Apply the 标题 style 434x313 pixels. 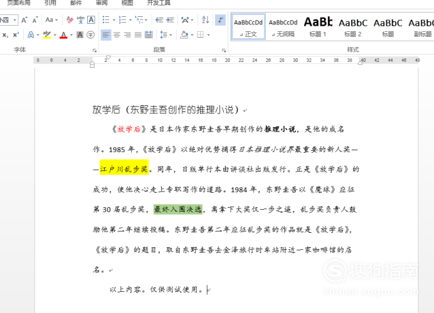pyautogui.click(x=388, y=27)
